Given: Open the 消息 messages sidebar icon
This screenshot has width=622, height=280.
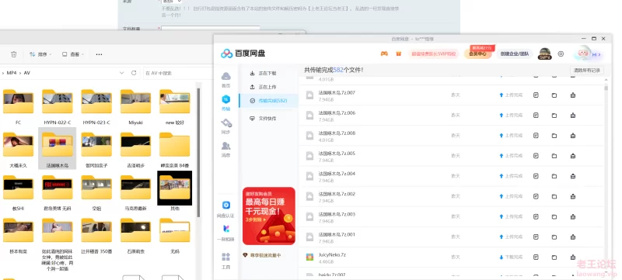Looking at the screenshot, I should [x=225, y=149].
